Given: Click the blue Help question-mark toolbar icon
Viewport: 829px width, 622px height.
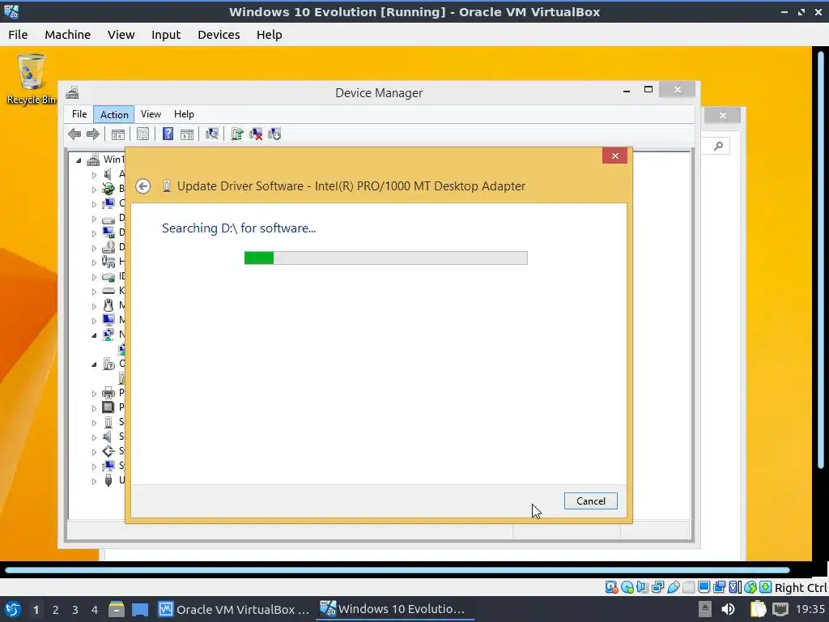Looking at the screenshot, I should pos(168,134).
